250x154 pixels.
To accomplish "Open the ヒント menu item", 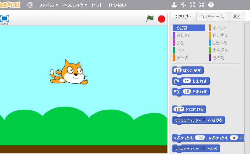I will pyautogui.click(x=97, y=5).
